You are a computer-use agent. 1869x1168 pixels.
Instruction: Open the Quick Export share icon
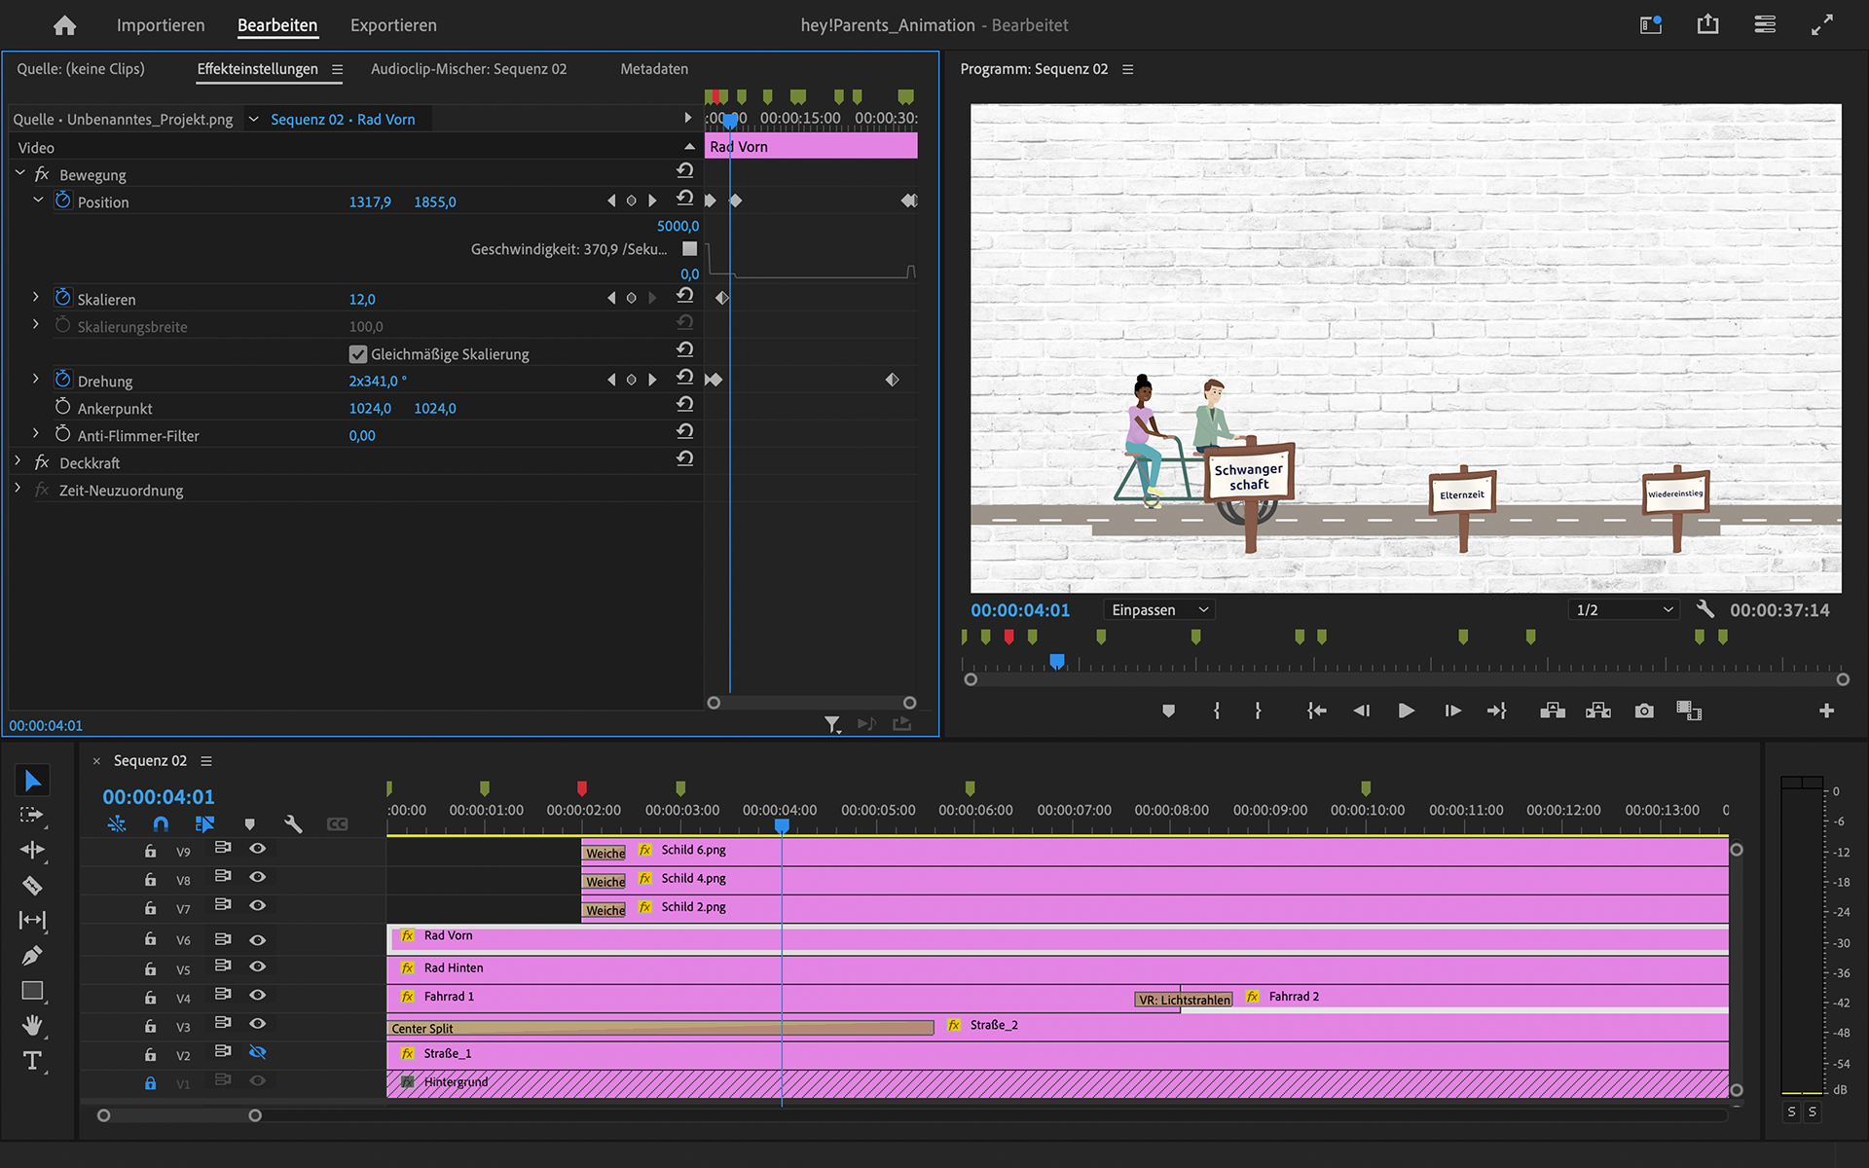click(x=1708, y=24)
